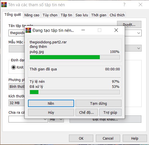Open the dictionary size 32 MB dropdown
The width and height of the screenshot is (149, 145).
tap(17, 103)
